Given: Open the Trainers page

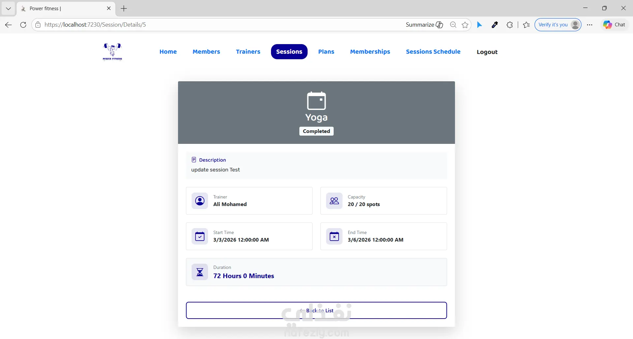Looking at the screenshot, I should click(x=248, y=52).
